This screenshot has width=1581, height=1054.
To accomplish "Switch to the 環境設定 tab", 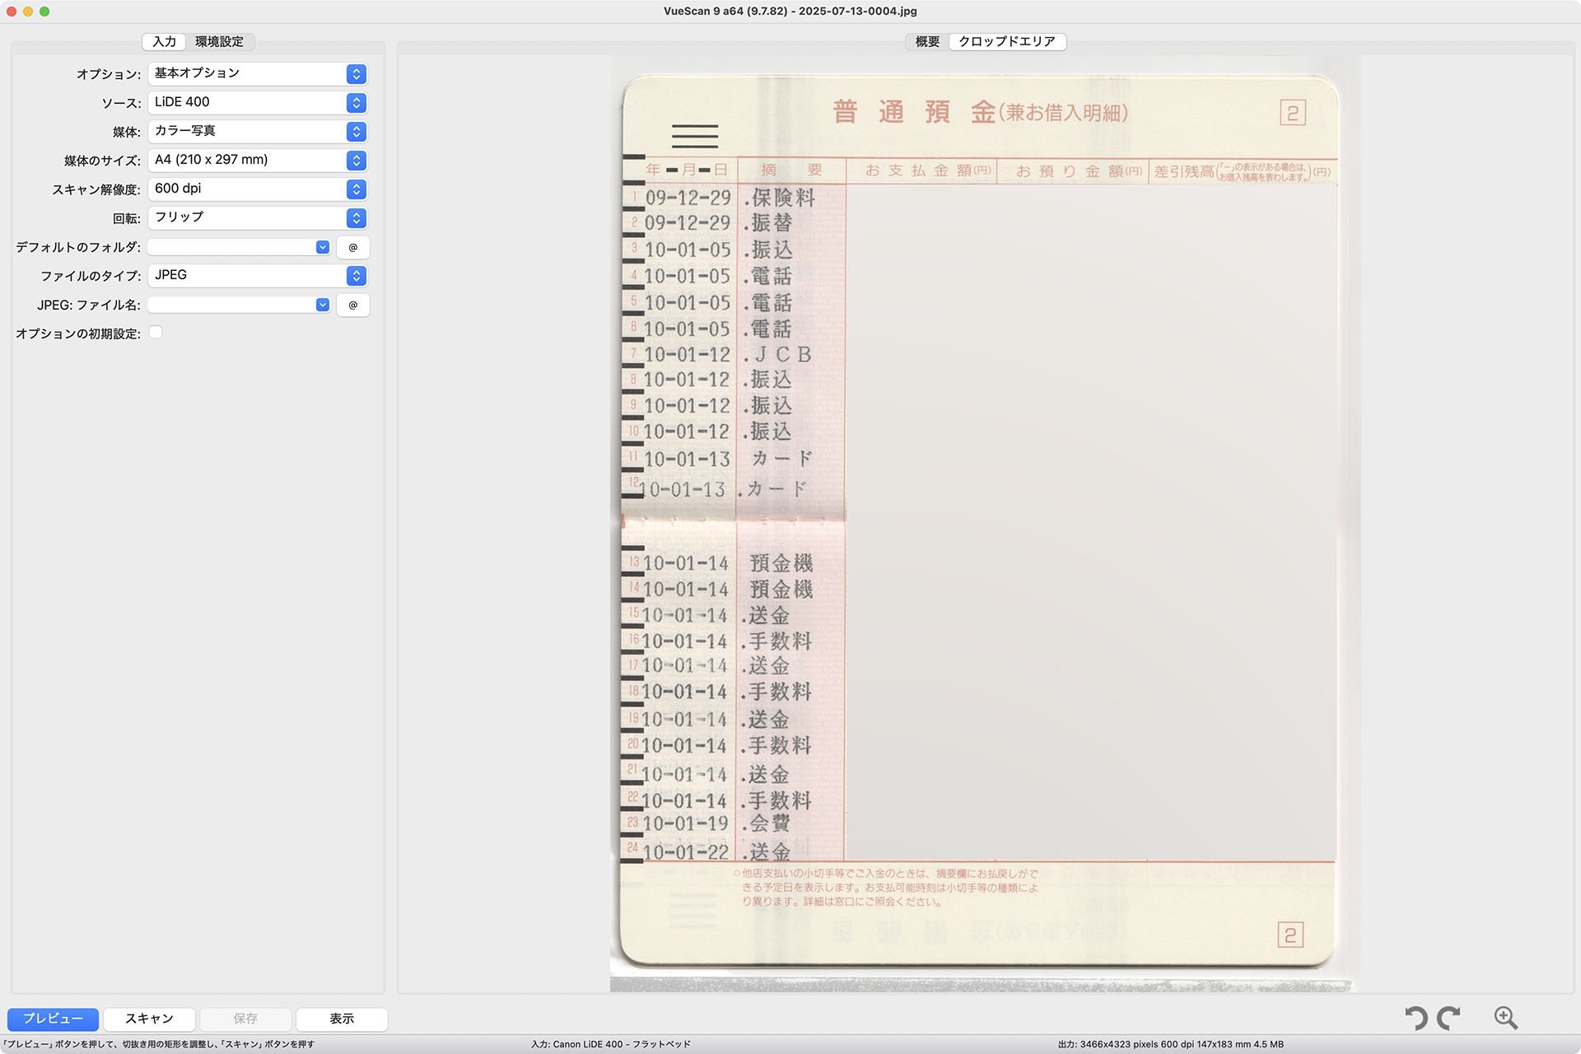I will click(x=219, y=42).
